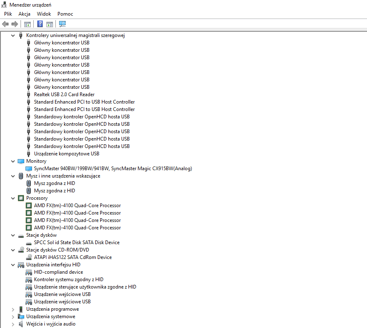
Task: Click the Realtek card reader USB icon
Action: 29,95
